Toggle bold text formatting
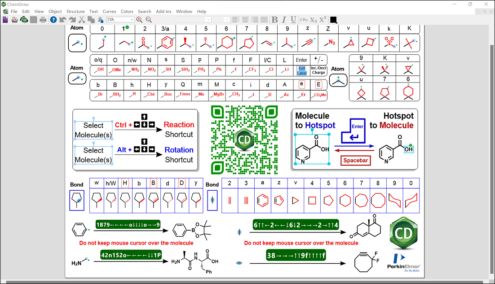 coord(274,20)
